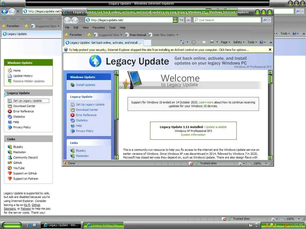The width and height of the screenshot is (306, 229).
Task: Click the yellow security shield tray icon
Action: 272,225
